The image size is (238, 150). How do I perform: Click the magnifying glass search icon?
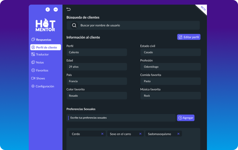pyautogui.click(x=74, y=25)
